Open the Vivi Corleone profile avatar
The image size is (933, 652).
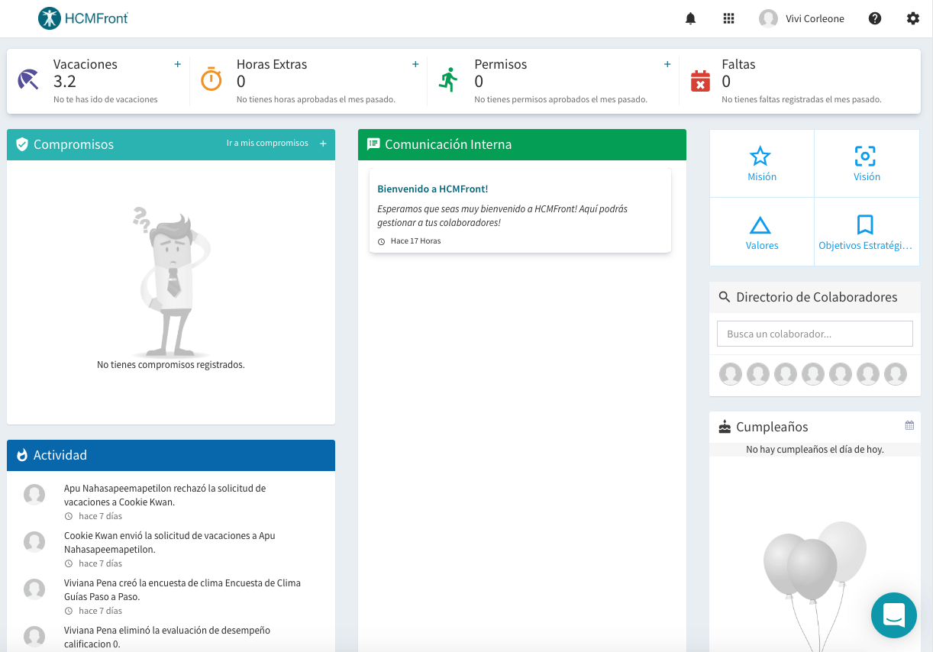[767, 18]
